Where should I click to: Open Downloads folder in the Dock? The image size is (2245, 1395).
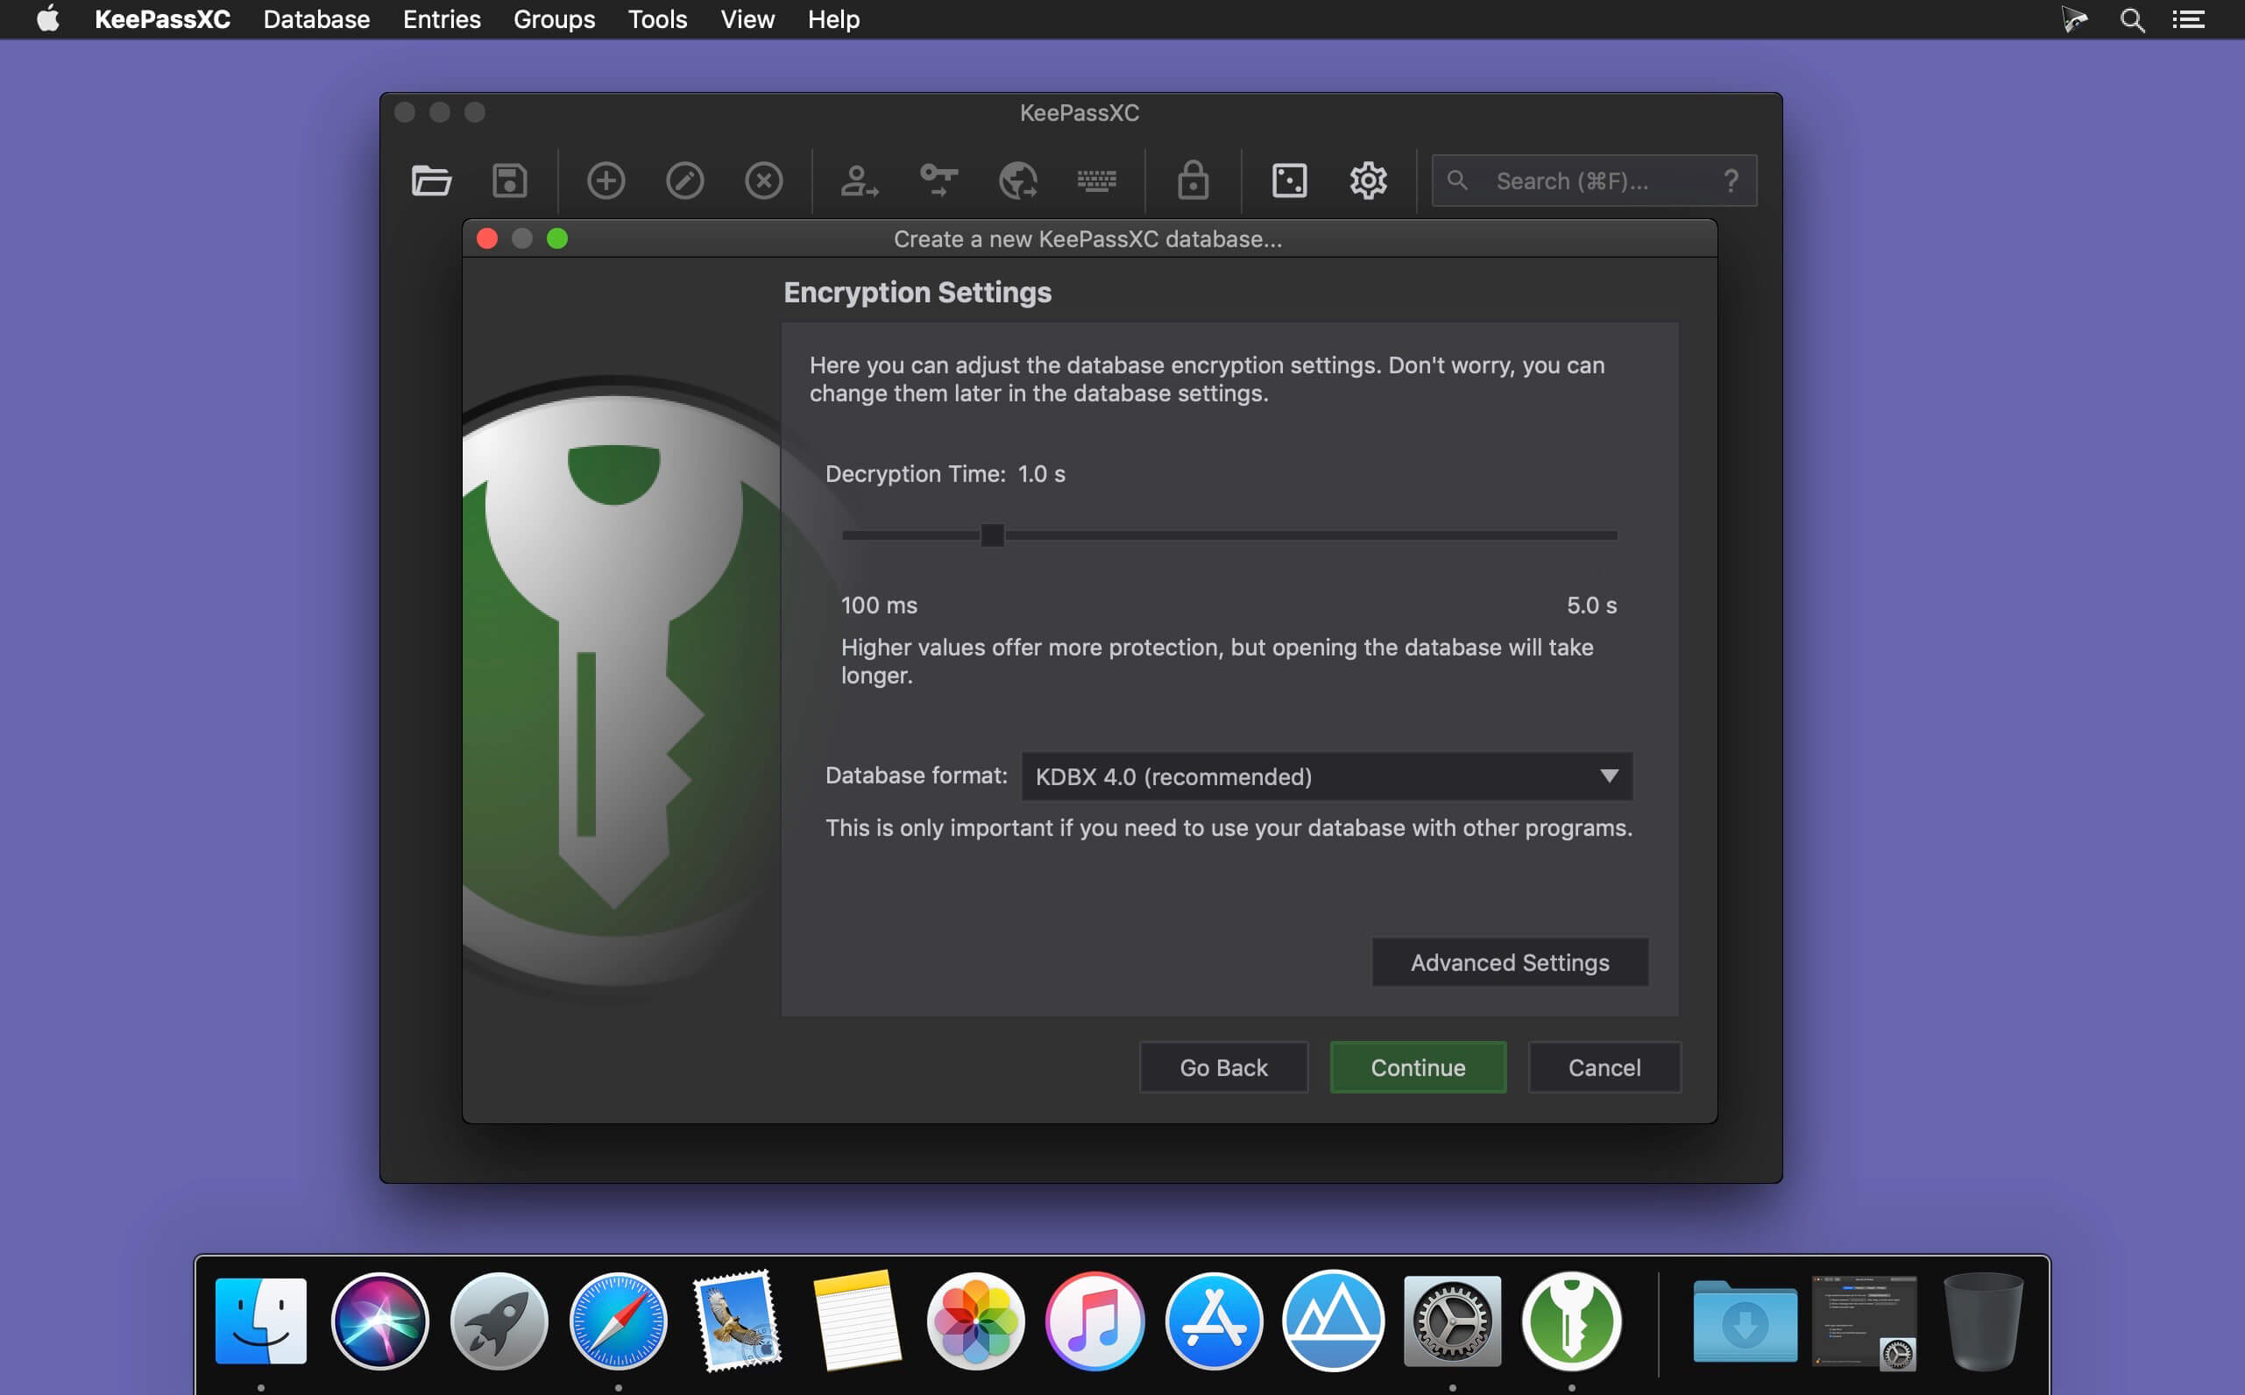[x=1745, y=1321]
